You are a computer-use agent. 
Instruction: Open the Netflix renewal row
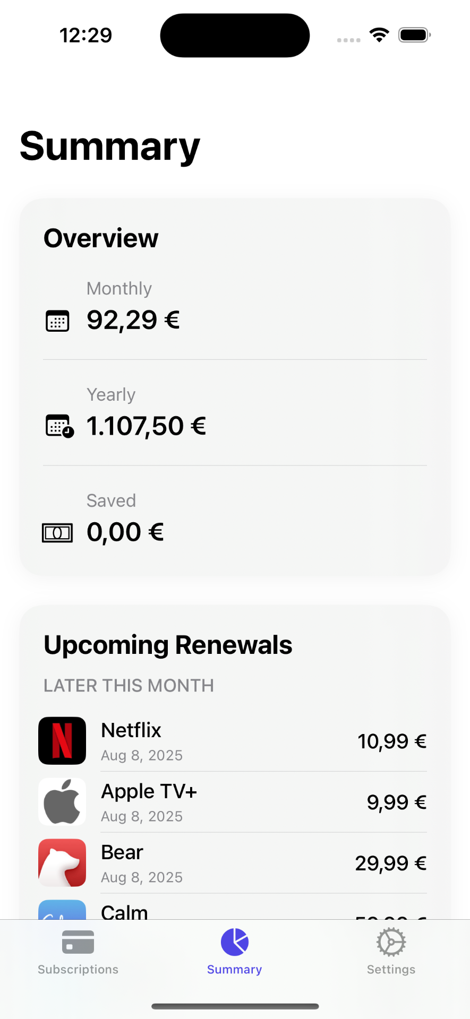point(234,741)
